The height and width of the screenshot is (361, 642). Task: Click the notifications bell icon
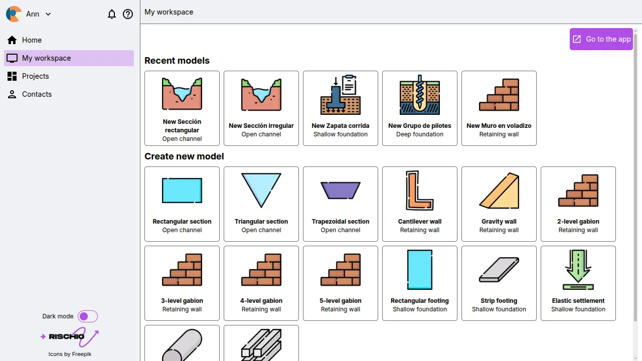pyautogui.click(x=112, y=14)
